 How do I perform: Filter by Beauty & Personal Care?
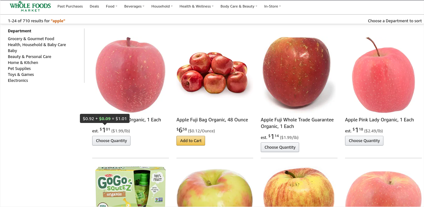point(30,57)
